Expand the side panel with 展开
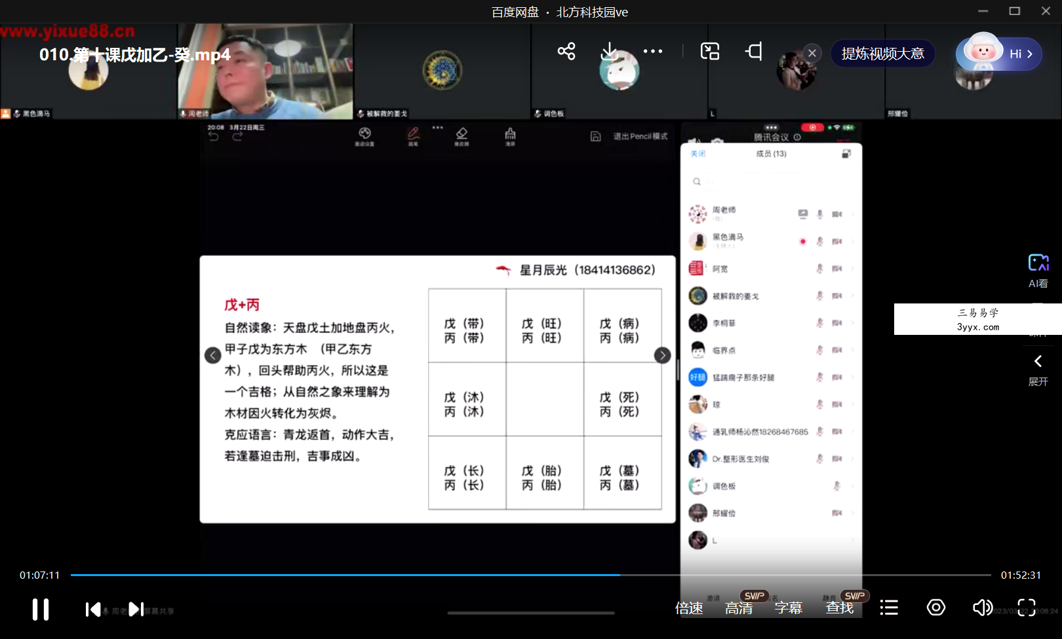The height and width of the screenshot is (639, 1062). [1038, 370]
